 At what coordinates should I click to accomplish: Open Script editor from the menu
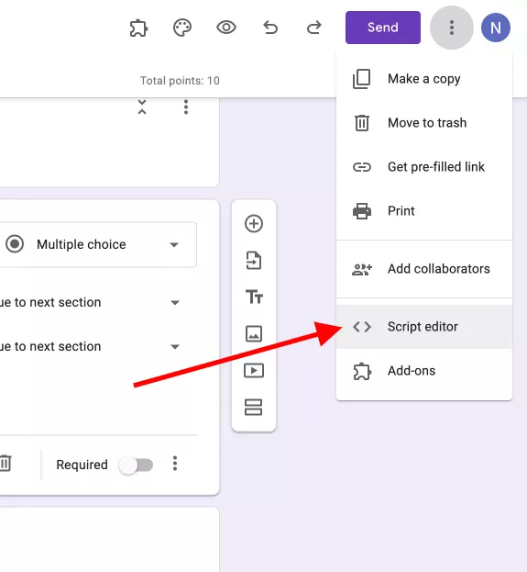pyautogui.click(x=424, y=327)
